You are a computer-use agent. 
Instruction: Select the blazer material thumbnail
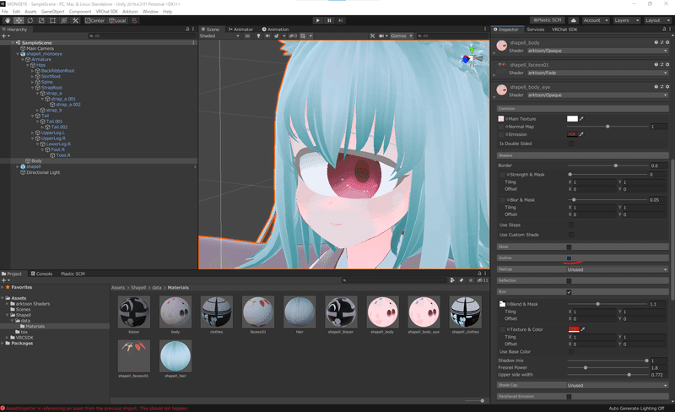(134, 312)
